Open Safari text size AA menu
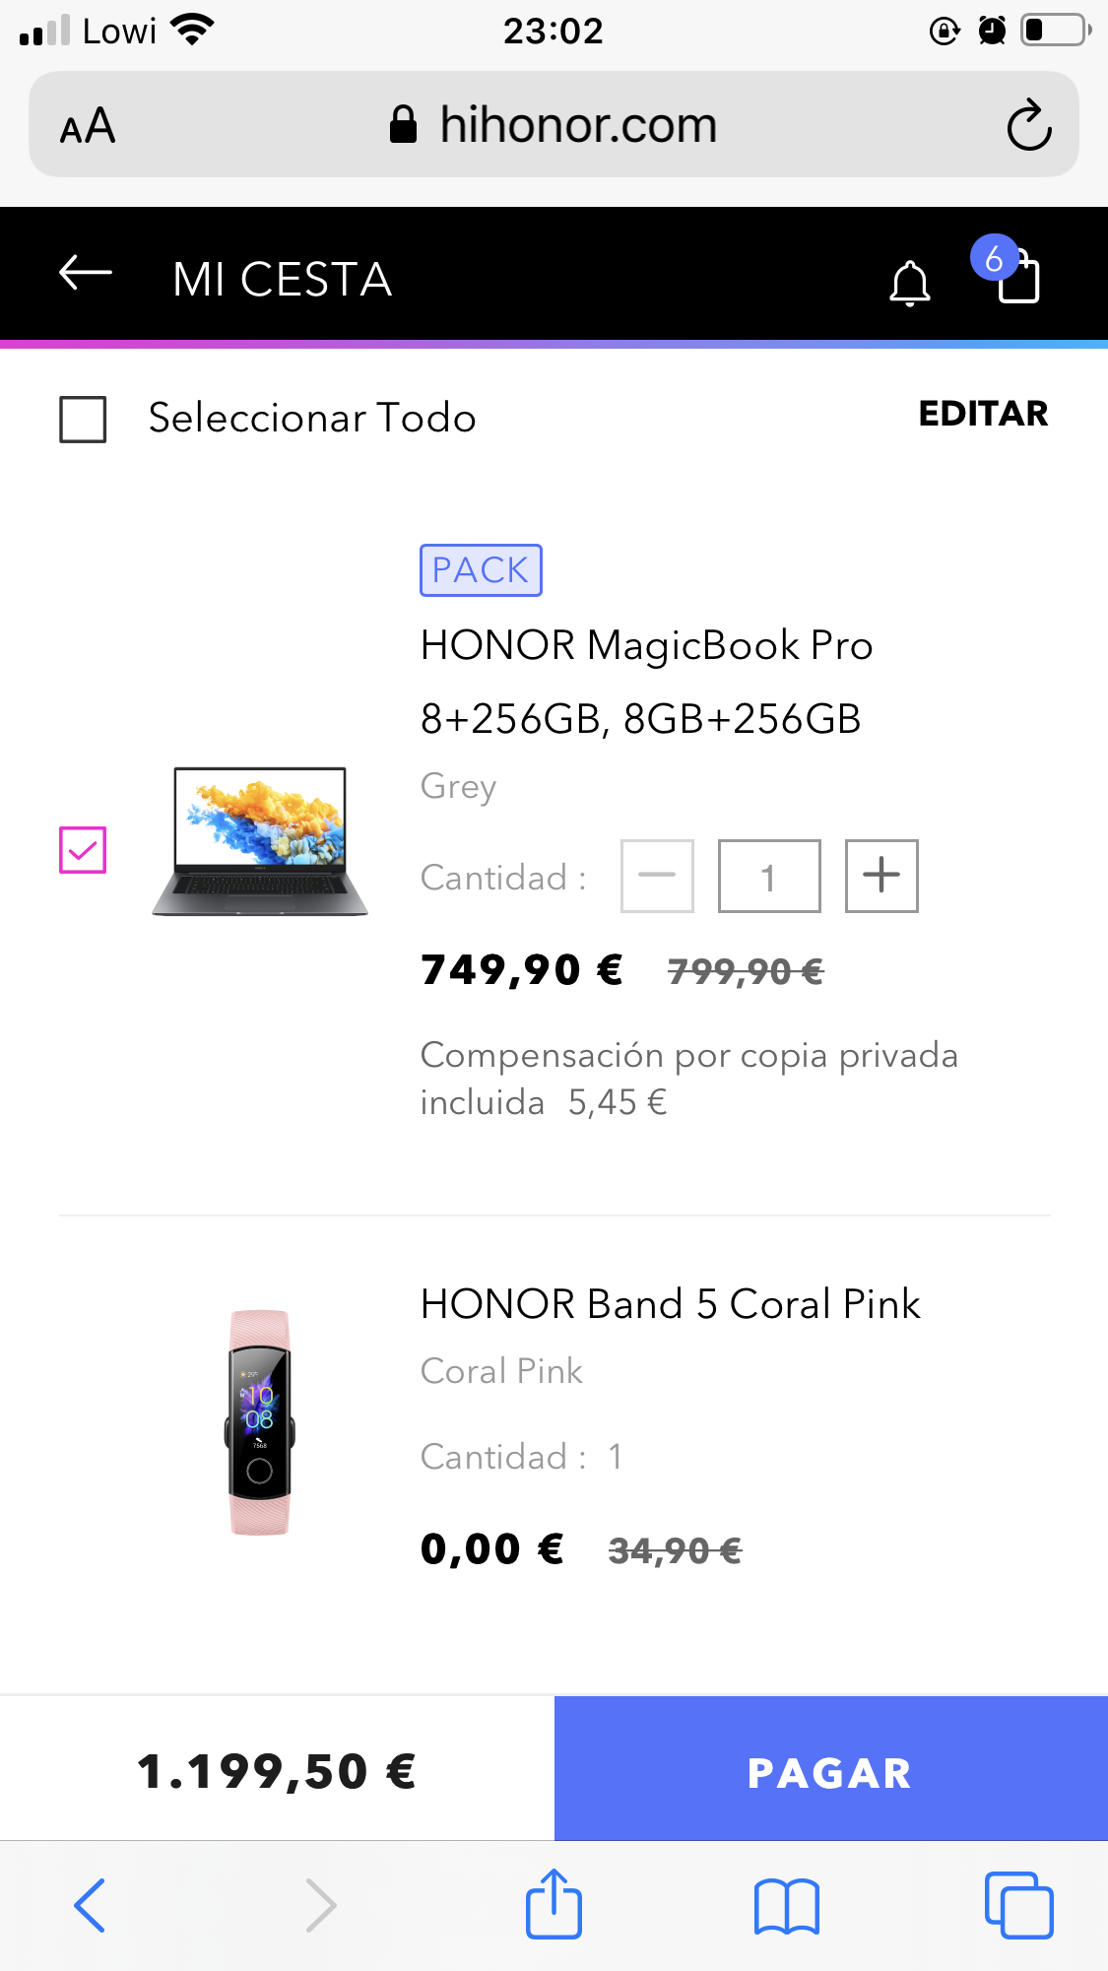This screenshot has height=1971, width=1108. click(x=88, y=126)
